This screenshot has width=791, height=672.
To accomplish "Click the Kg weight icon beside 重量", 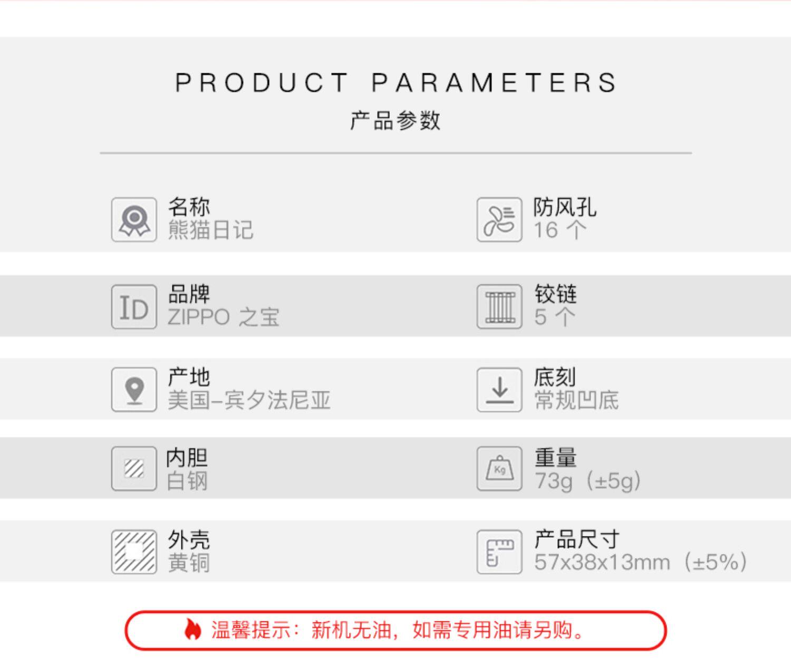I will pos(499,469).
